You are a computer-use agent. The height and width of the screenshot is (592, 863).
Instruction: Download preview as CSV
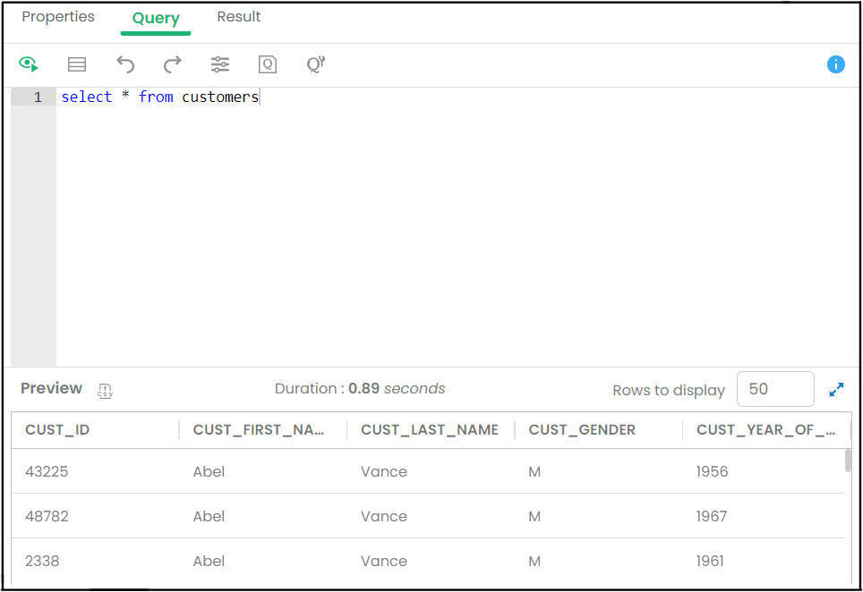coord(105,390)
